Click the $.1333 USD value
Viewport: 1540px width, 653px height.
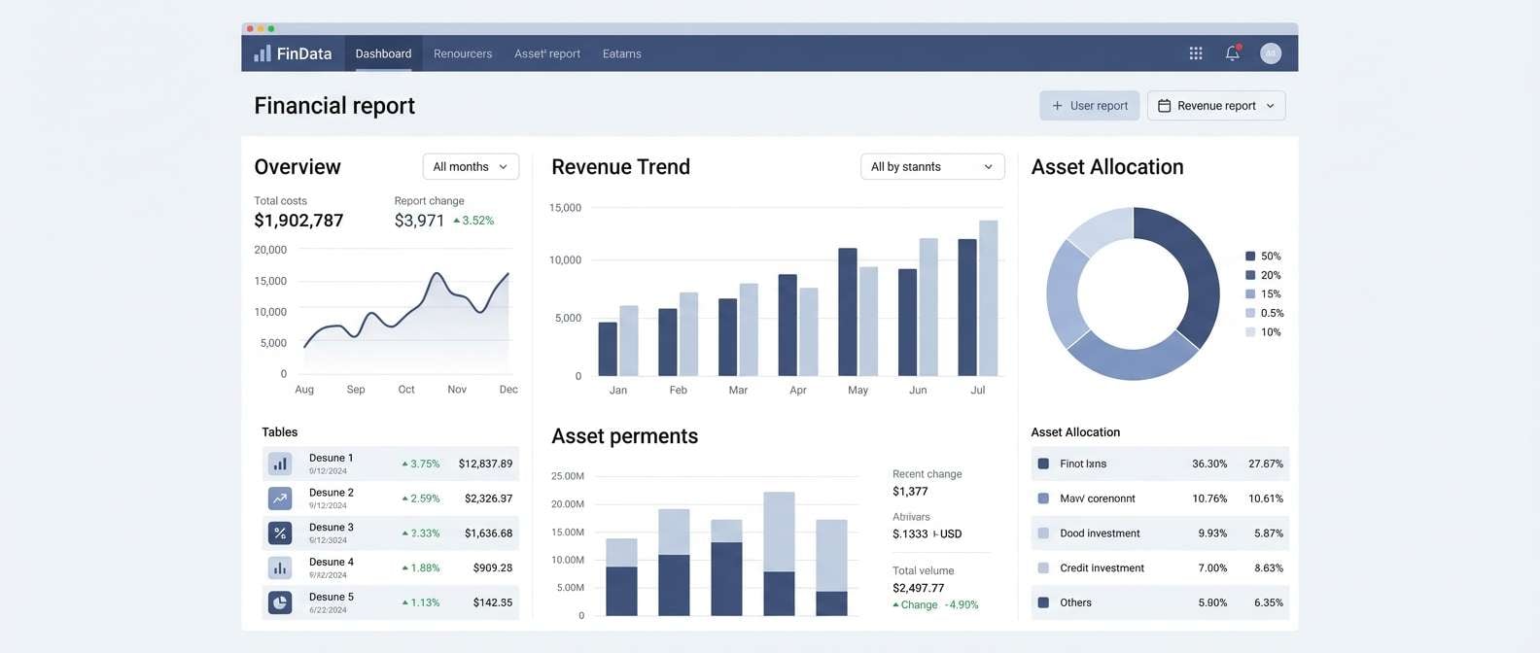pos(927,534)
